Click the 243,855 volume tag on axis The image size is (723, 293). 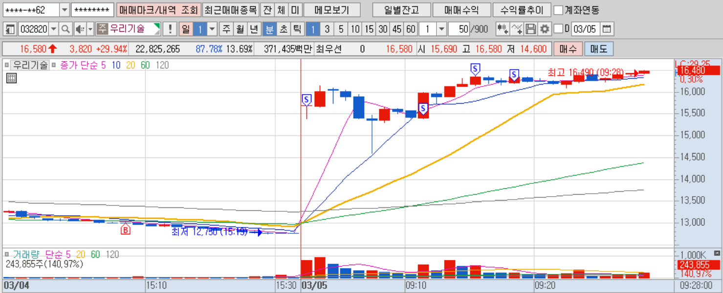(x=699, y=266)
